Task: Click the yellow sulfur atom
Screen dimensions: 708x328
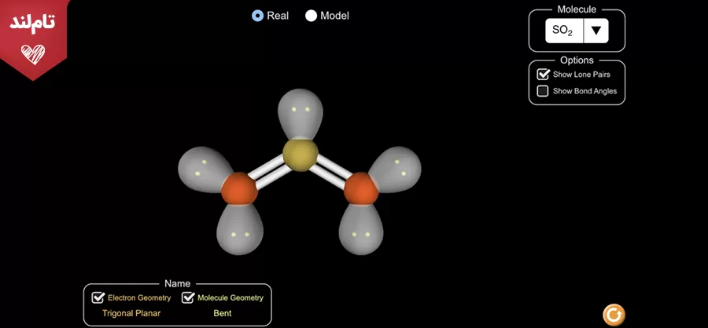Action: [x=300, y=155]
